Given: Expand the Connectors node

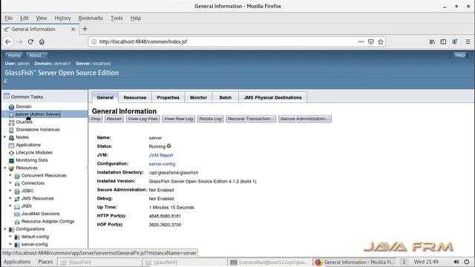Looking at the screenshot, I should (x=10, y=183).
